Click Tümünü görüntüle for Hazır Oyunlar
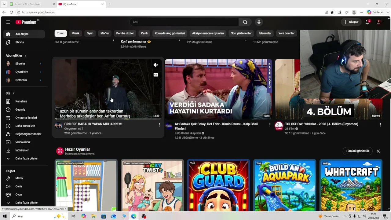Screen dimensions: 391x220 tap(357, 151)
